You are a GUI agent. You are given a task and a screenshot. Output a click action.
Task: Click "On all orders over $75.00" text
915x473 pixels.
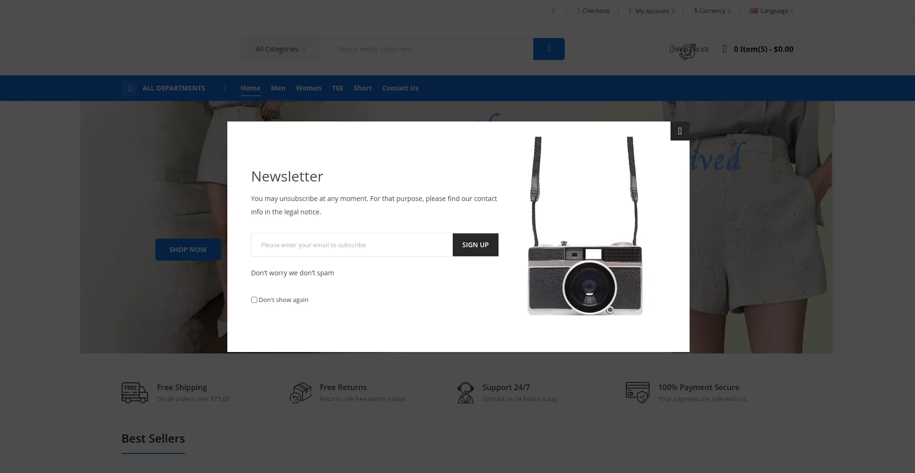point(193,399)
